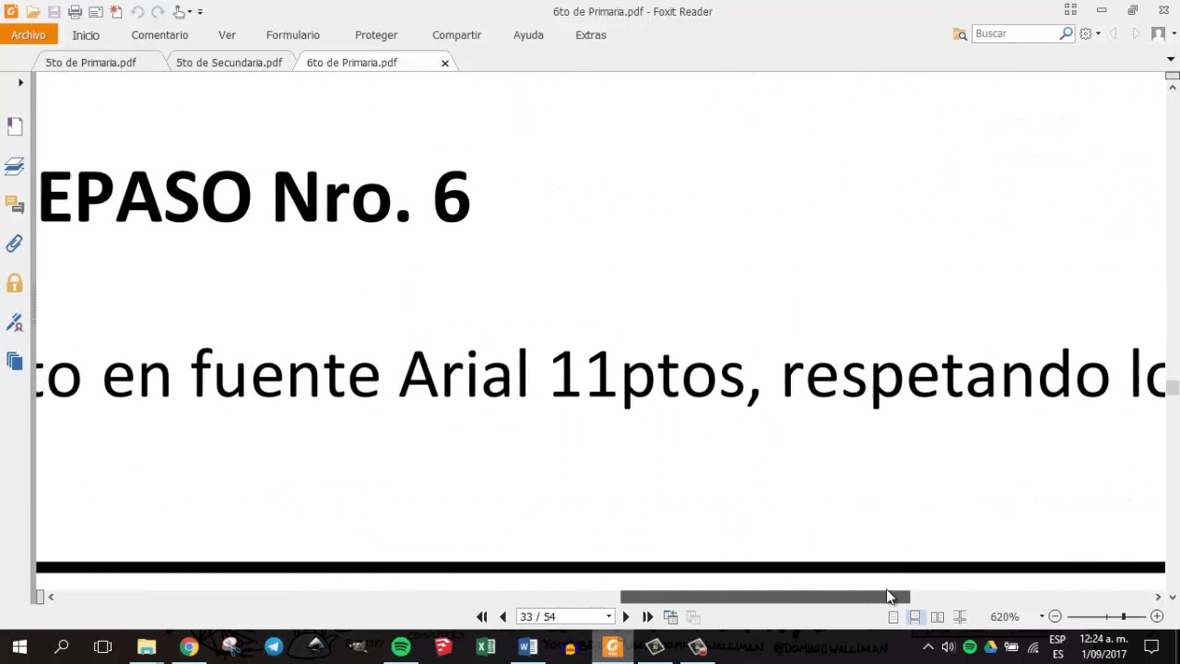The height and width of the screenshot is (664, 1180).
Task: Open Excel from the taskbar
Action: [x=486, y=647]
